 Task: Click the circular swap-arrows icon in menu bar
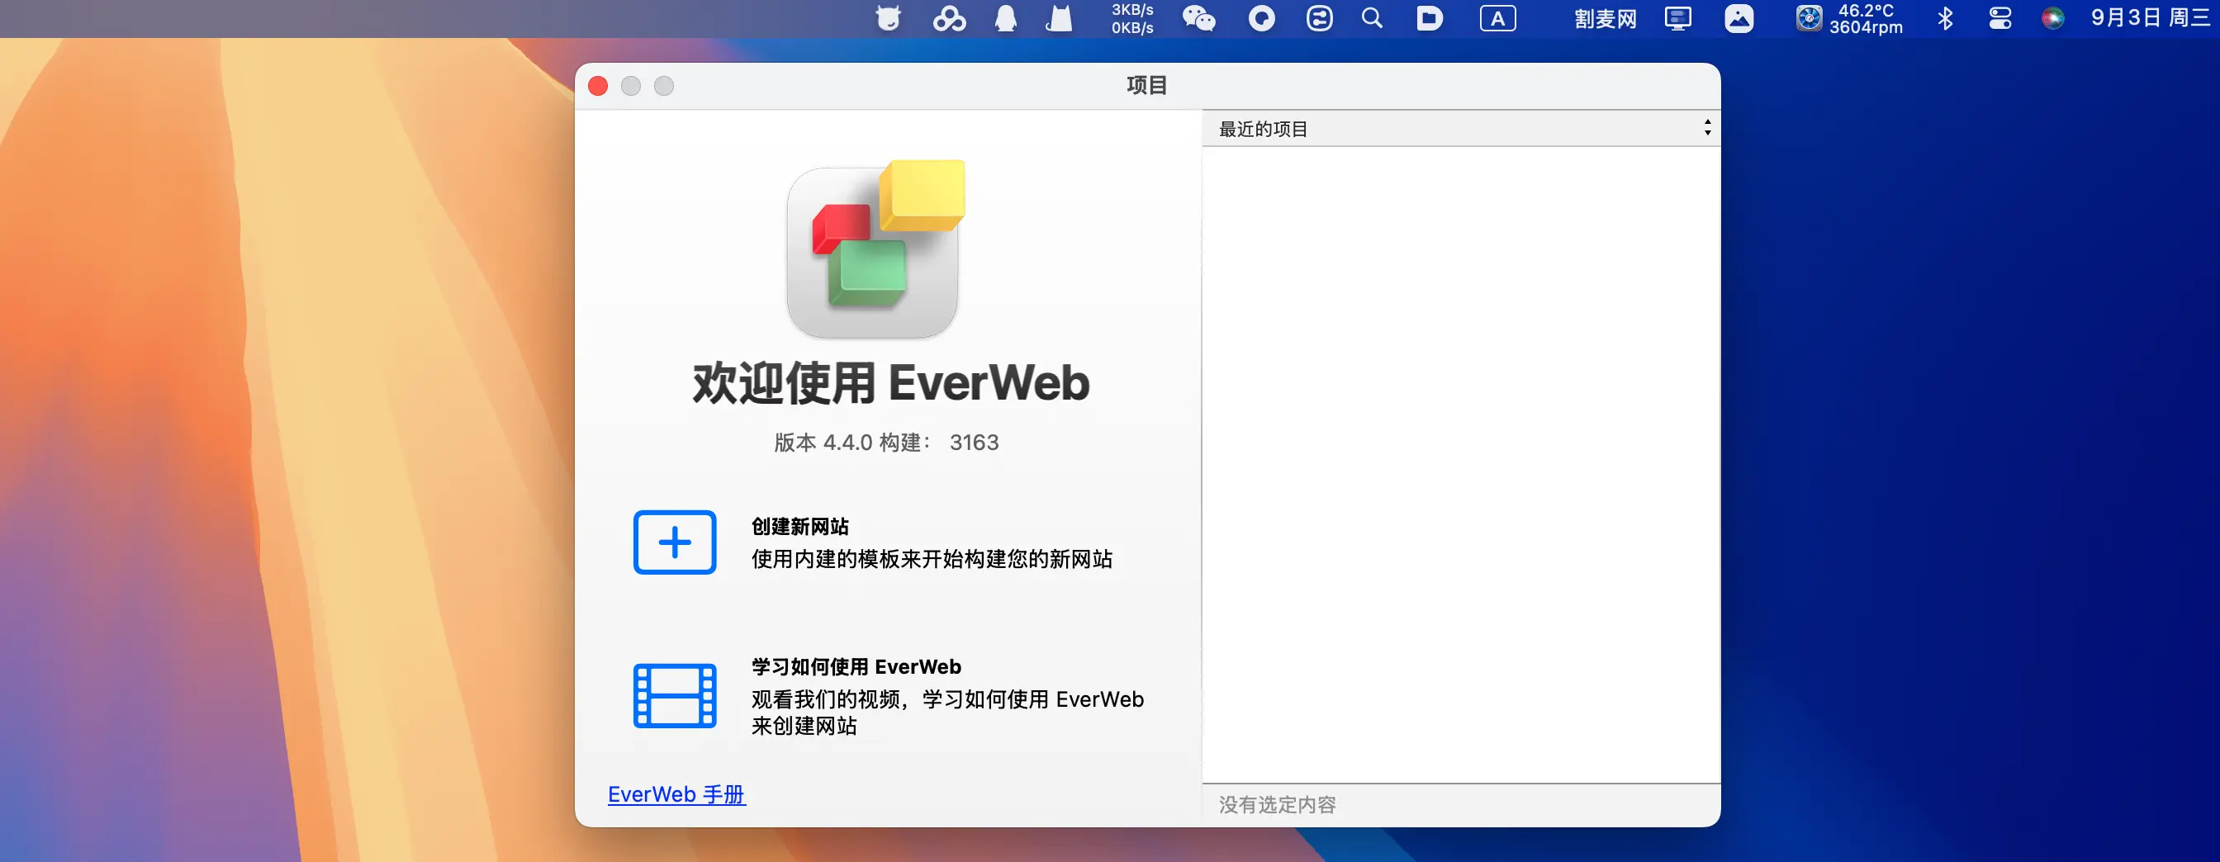point(1319,18)
